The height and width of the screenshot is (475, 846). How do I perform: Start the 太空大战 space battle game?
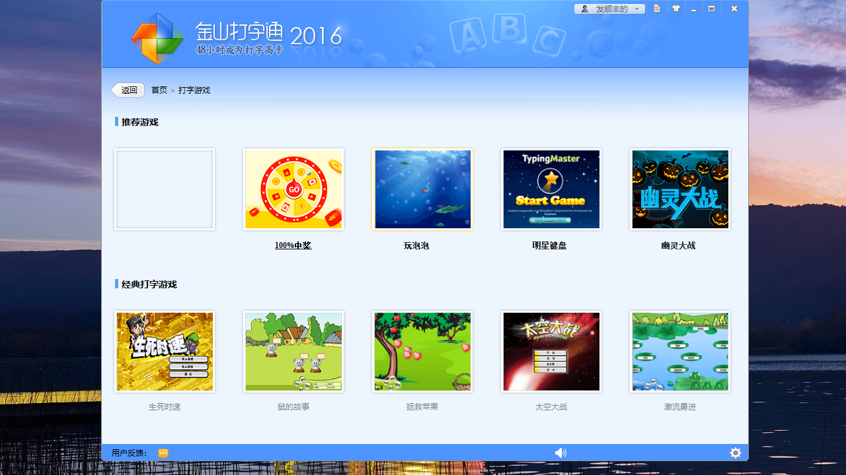pyautogui.click(x=551, y=351)
